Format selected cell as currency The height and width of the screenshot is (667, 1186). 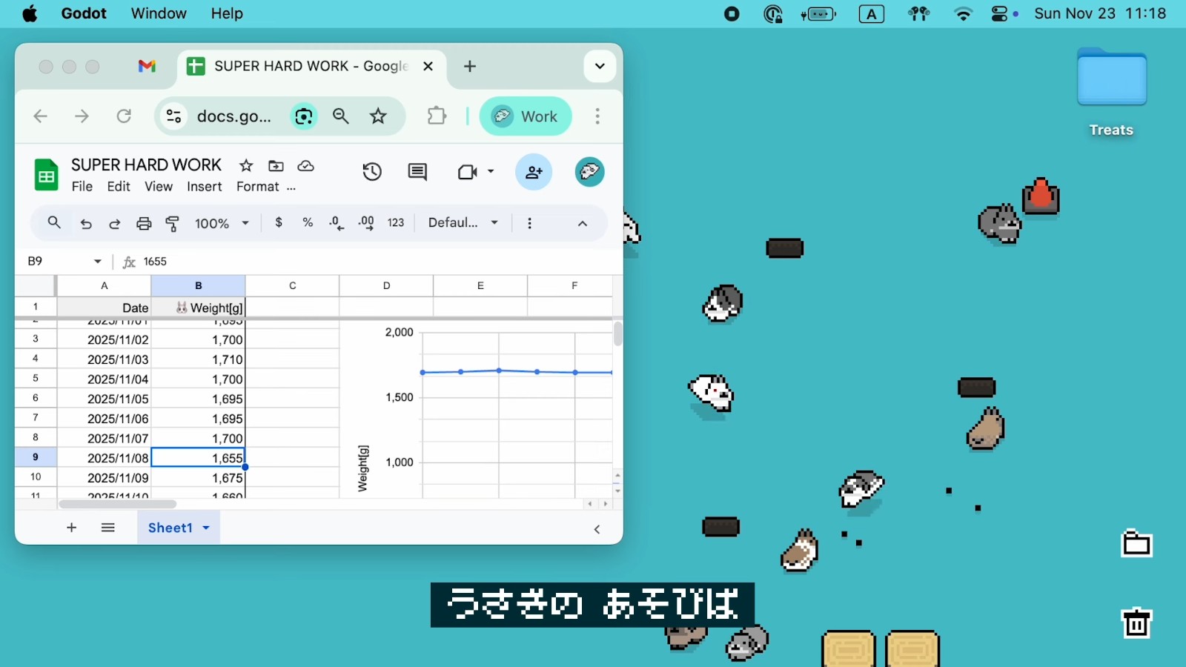279,223
